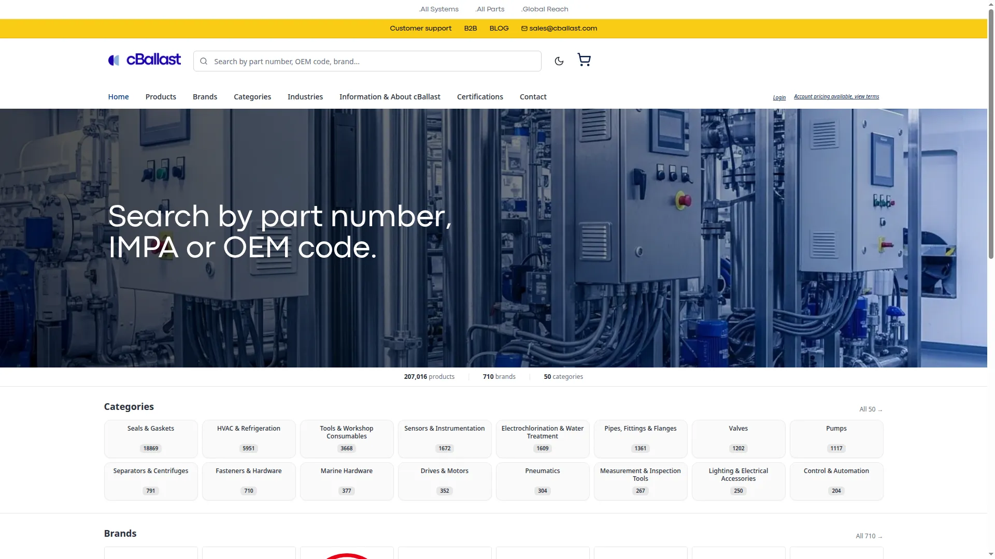
Task: Open Account pricing available, view terms
Action: [836, 97]
